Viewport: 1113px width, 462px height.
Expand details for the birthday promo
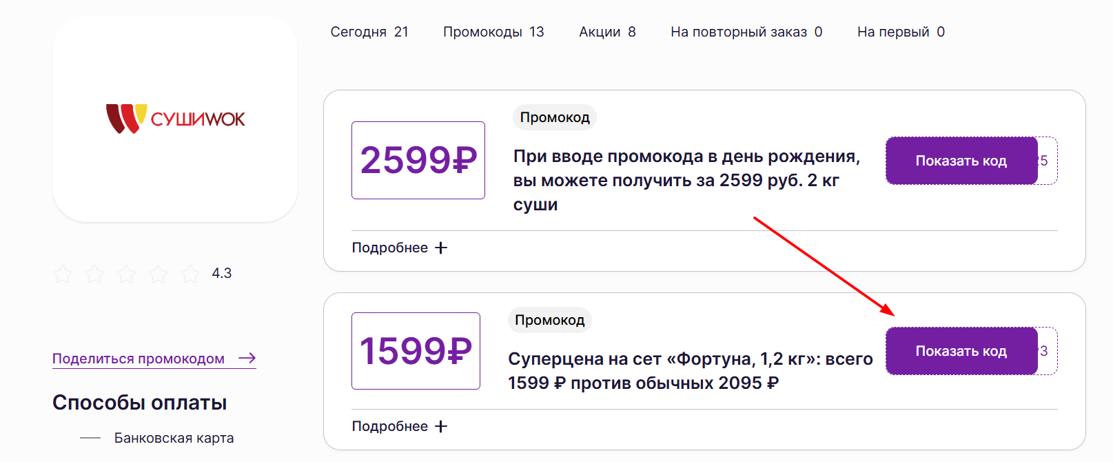[x=393, y=246]
